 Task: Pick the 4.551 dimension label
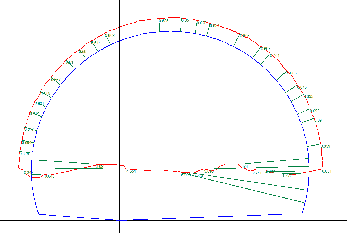(x=131, y=171)
